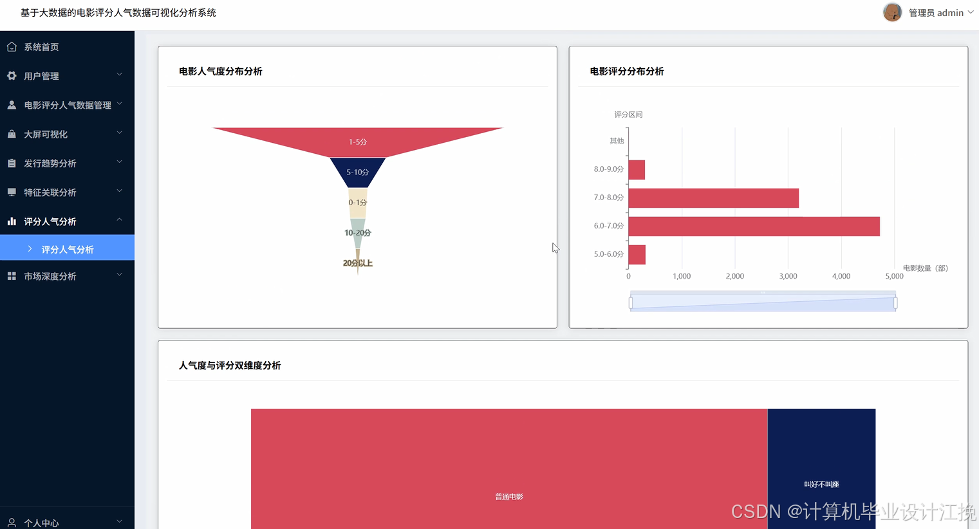
Task: Click the 5-10分 funnel segment
Action: point(358,172)
